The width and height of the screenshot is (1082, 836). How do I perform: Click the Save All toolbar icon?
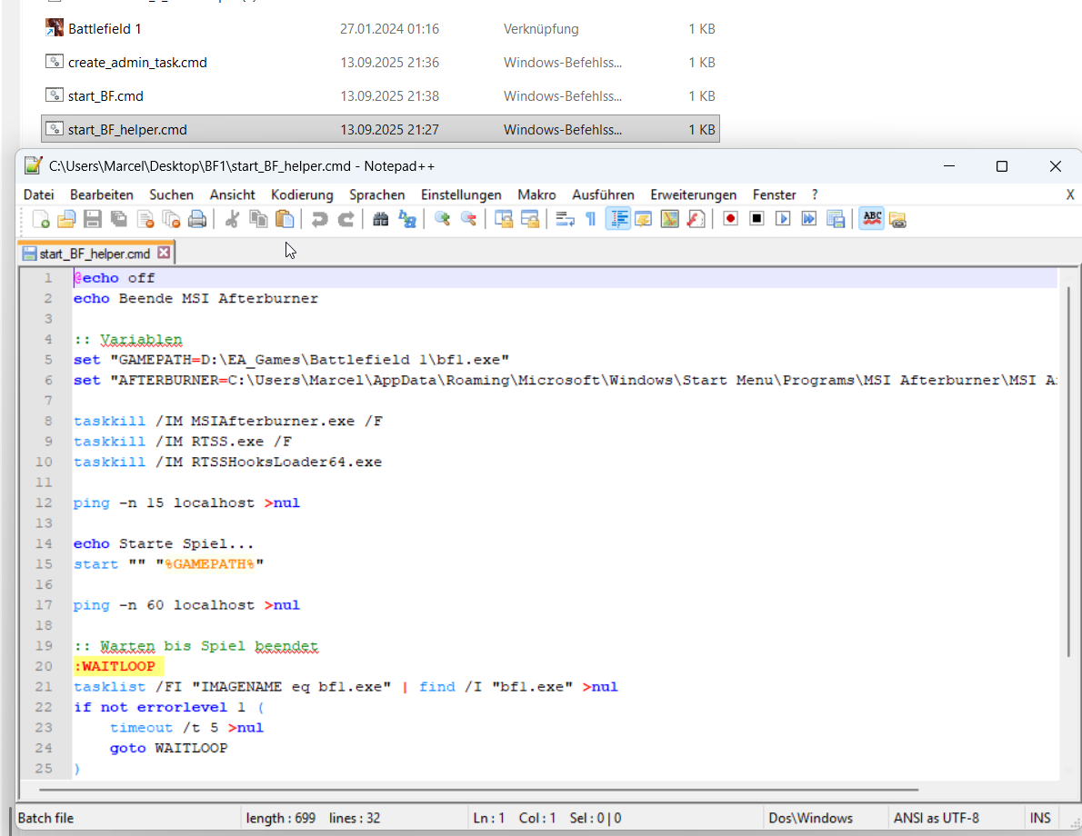[119, 219]
